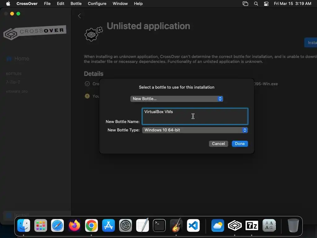Open the date and time clock
The height and width of the screenshot is (238, 317).
point(292,3)
